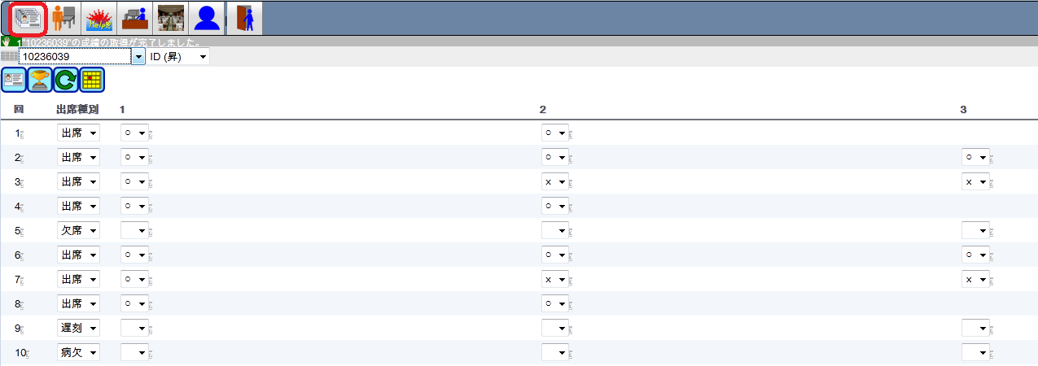Open the blue user profile icon
Viewport: 1038px width, 366px height.
(205, 18)
